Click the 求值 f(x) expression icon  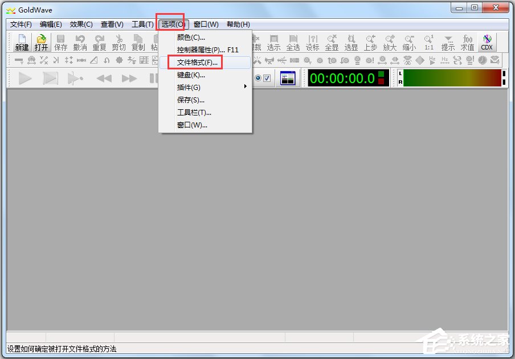[467, 42]
